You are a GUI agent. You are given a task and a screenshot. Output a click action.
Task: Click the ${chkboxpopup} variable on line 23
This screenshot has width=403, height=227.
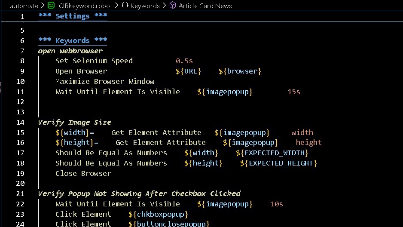(158, 214)
